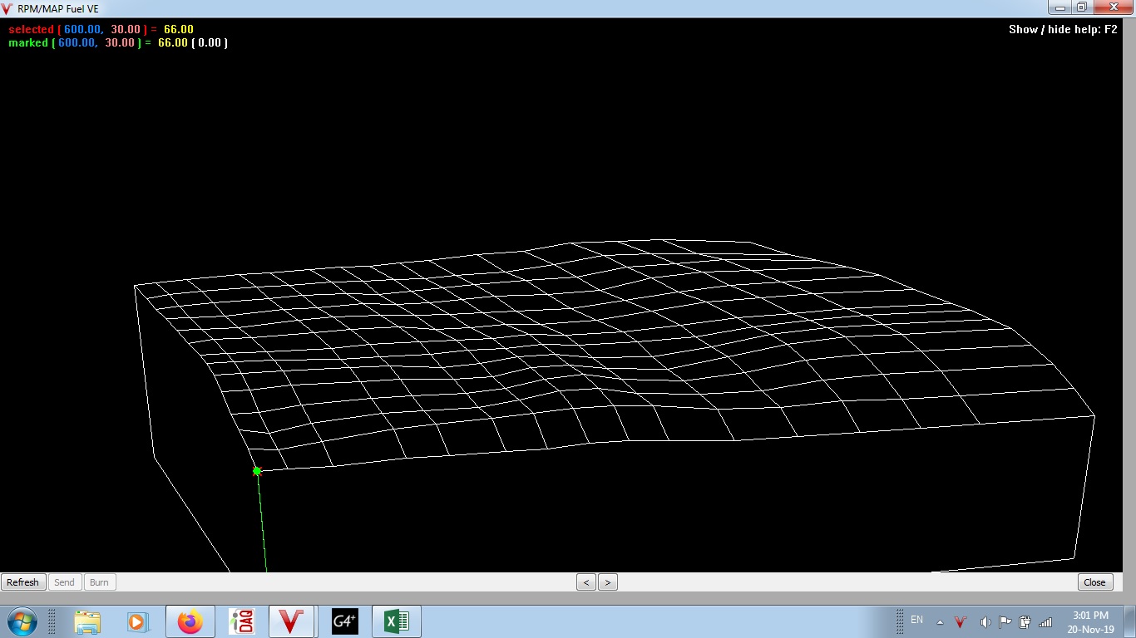Expand the hidden system tray icons
1136x638 pixels.
[940, 622]
